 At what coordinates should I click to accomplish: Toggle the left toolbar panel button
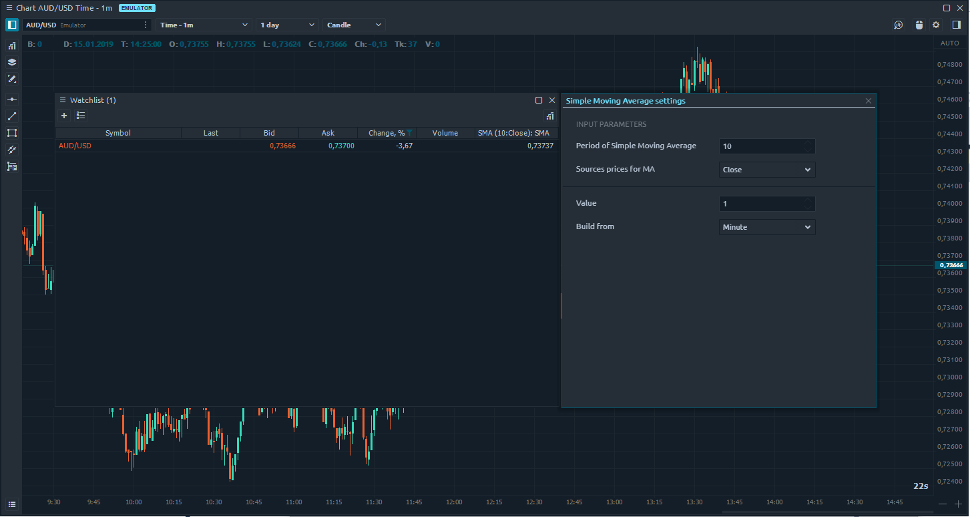(x=12, y=25)
